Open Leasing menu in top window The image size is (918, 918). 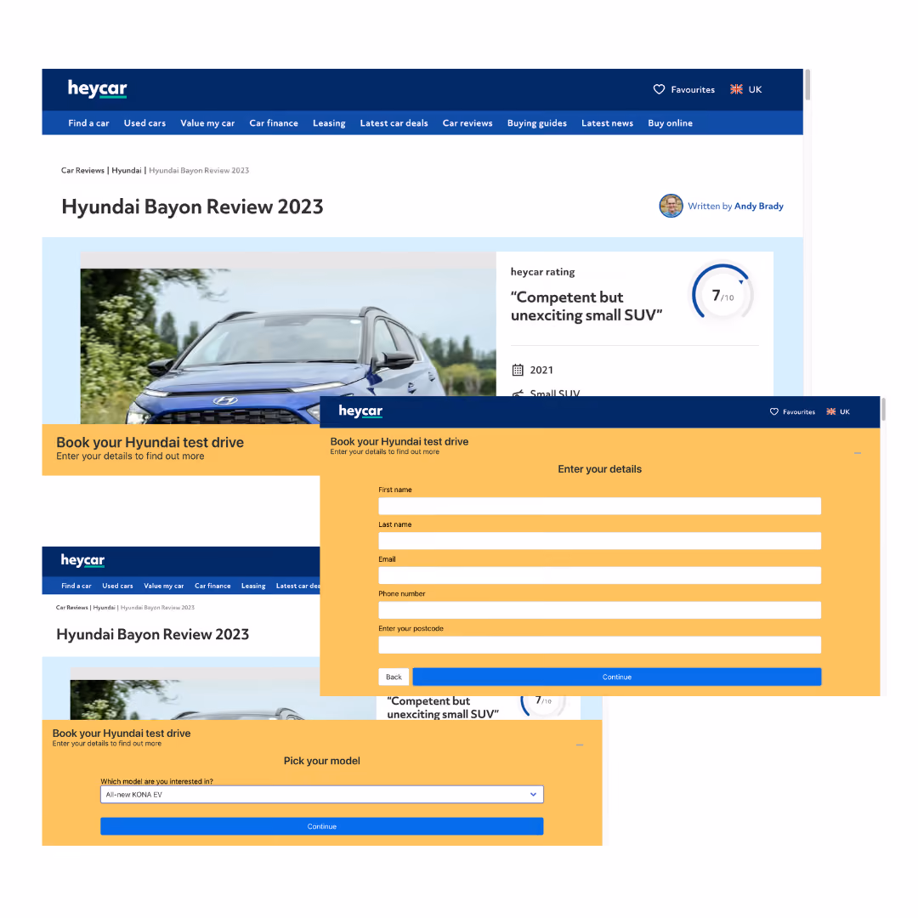pyautogui.click(x=329, y=123)
